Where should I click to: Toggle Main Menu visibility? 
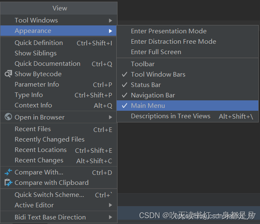click(x=187, y=105)
